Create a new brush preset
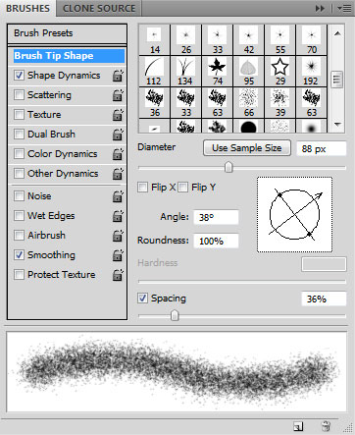 point(298,426)
